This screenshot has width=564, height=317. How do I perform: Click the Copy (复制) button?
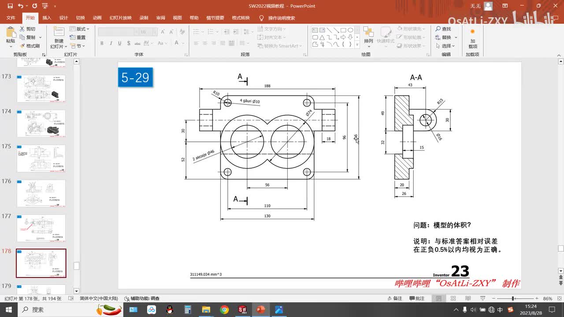28,37
